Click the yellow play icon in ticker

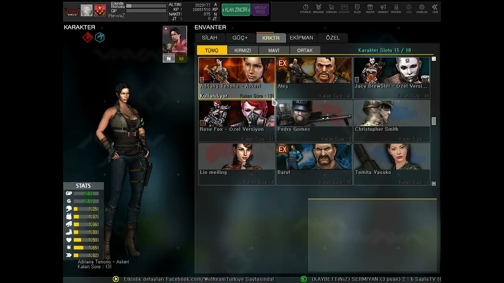point(116,279)
